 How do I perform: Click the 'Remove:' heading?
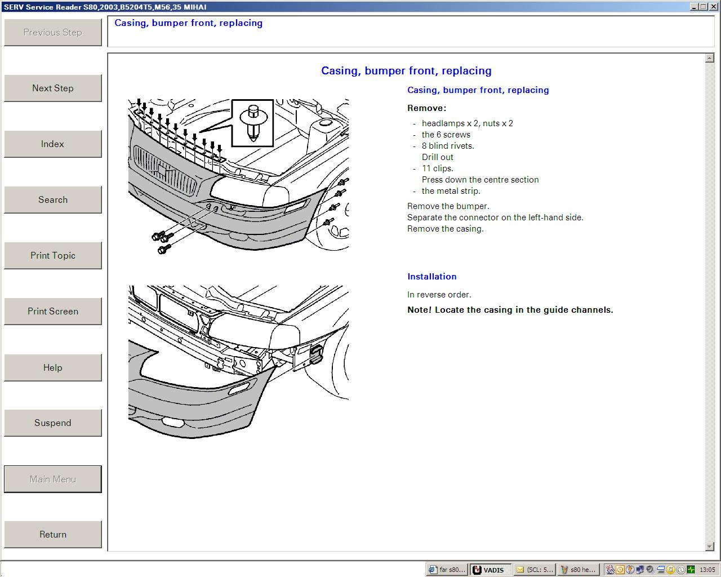[426, 108]
